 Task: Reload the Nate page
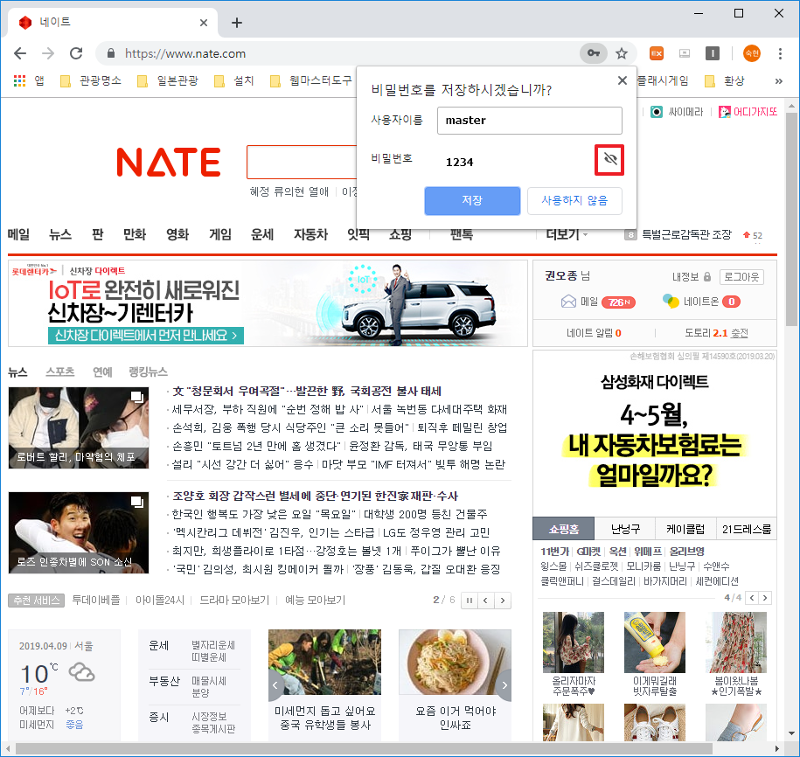76,53
